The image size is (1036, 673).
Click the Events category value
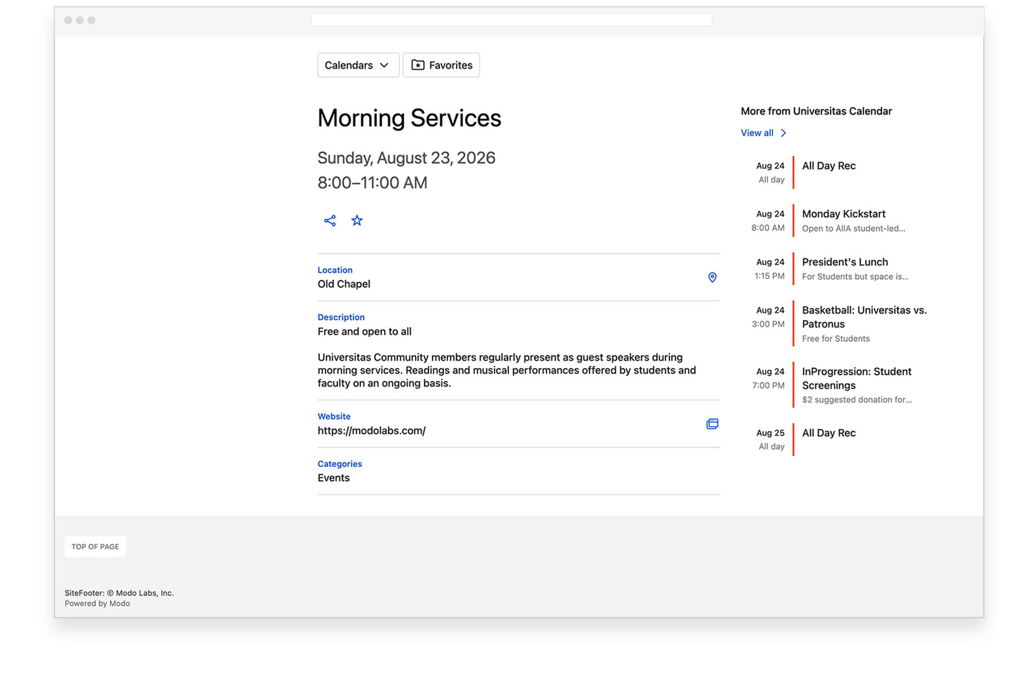333,478
